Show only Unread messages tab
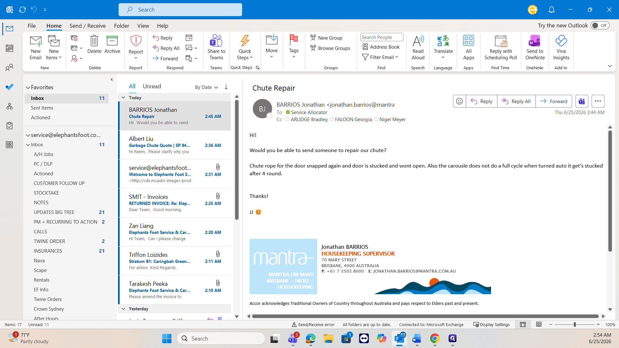The image size is (619, 348). point(152,86)
